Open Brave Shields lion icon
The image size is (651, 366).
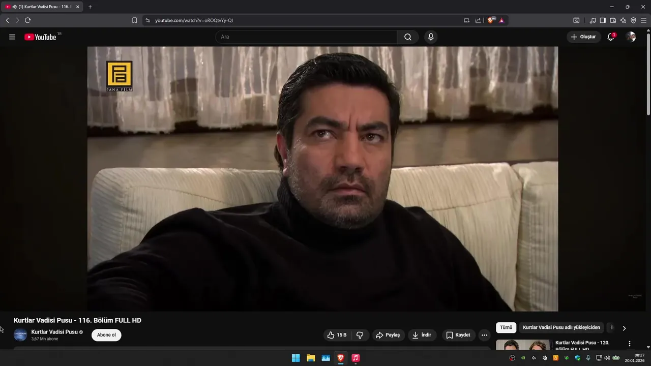click(491, 20)
